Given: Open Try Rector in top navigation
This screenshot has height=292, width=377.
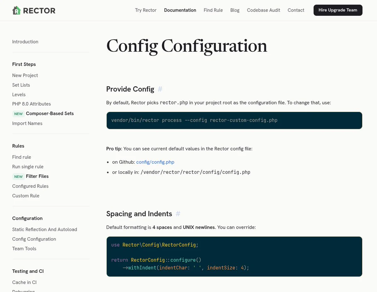Looking at the screenshot, I should (x=146, y=10).
